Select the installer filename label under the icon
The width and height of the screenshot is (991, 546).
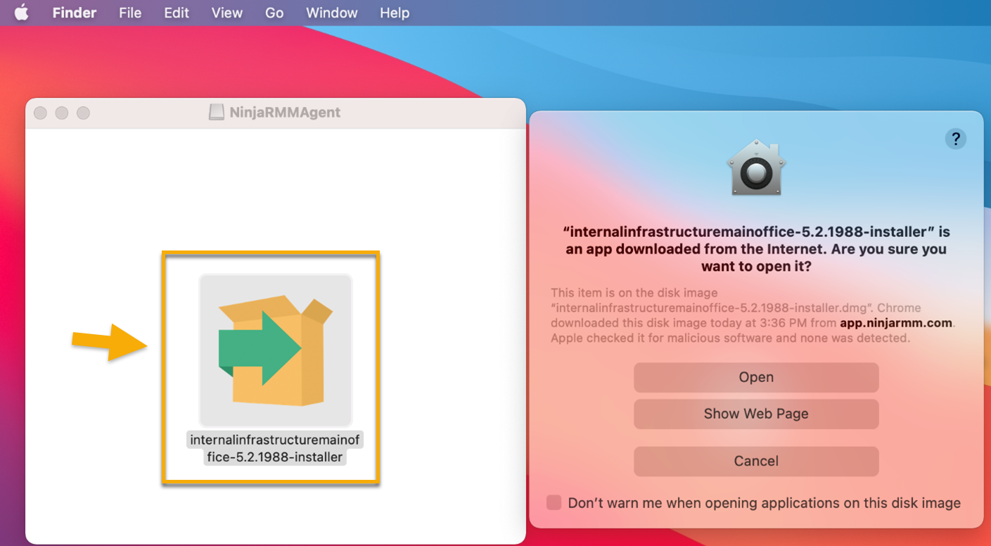tap(274, 447)
